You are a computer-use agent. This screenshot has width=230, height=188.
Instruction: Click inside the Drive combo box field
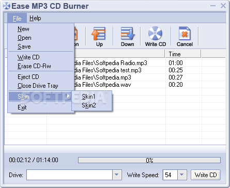tap(70, 175)
